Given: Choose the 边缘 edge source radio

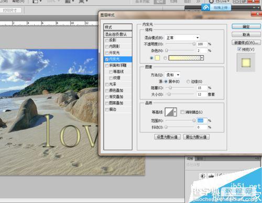Looking at the screenshot, I should [188, 81].
